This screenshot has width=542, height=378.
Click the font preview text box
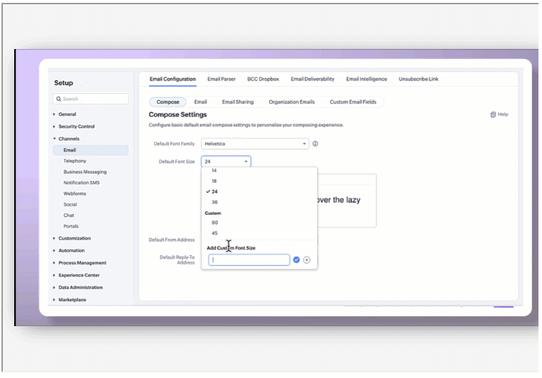pos(347,200)
